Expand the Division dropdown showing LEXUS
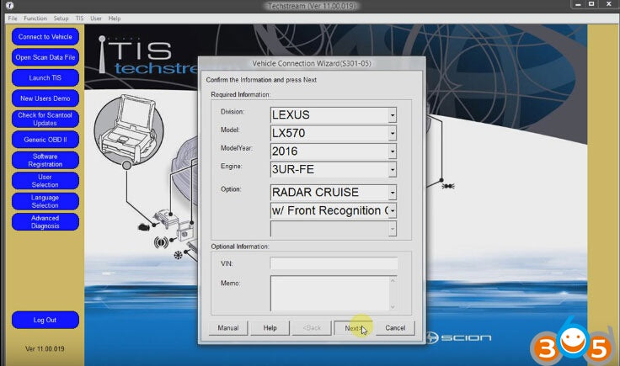 392,115
